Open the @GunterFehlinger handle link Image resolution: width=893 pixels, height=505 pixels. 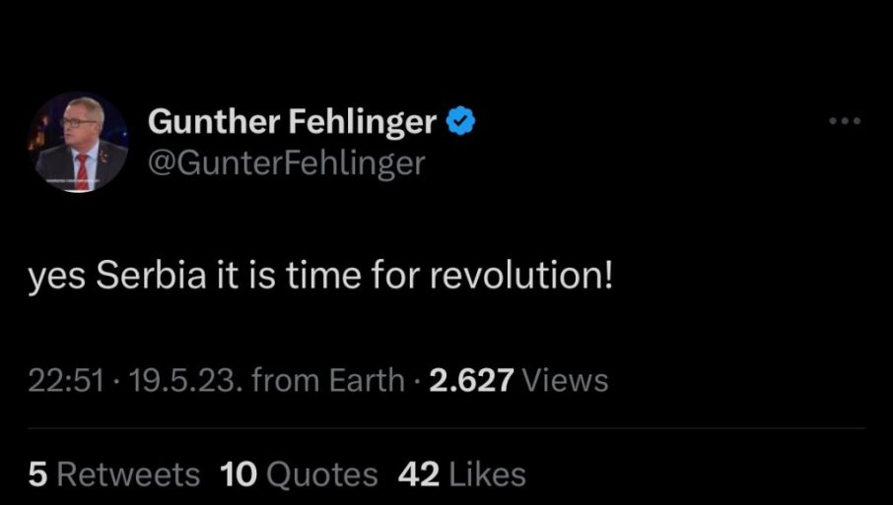pos(286,160)
